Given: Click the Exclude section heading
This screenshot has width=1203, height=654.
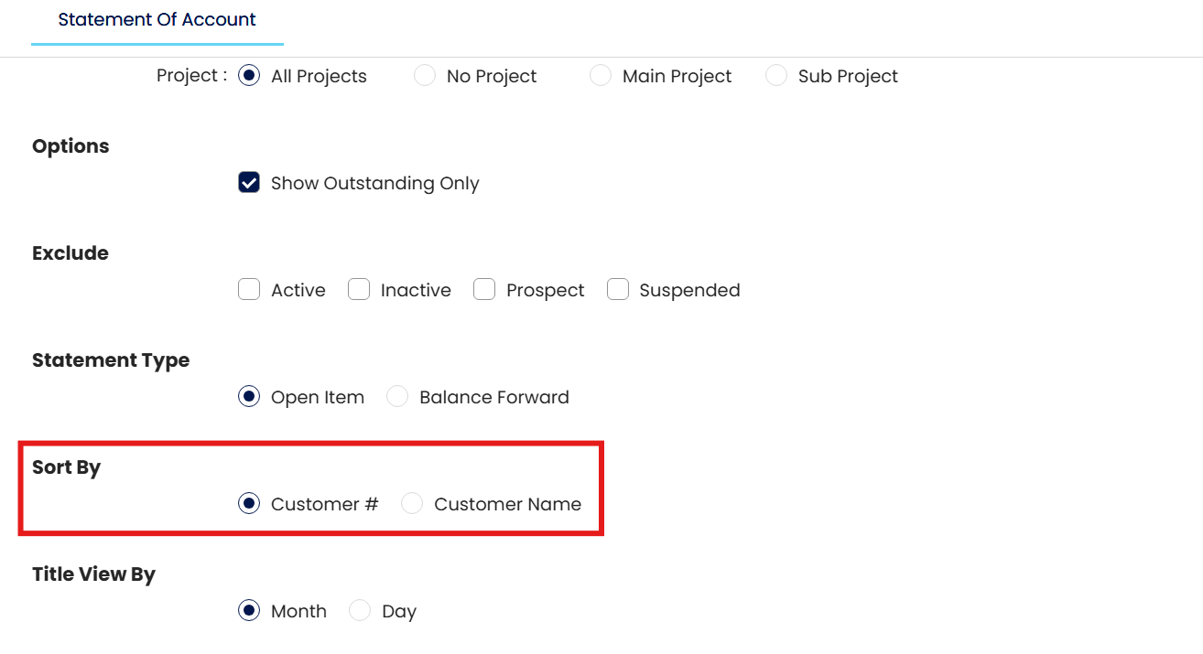Looking at the screenshot, I should (70, 253).
